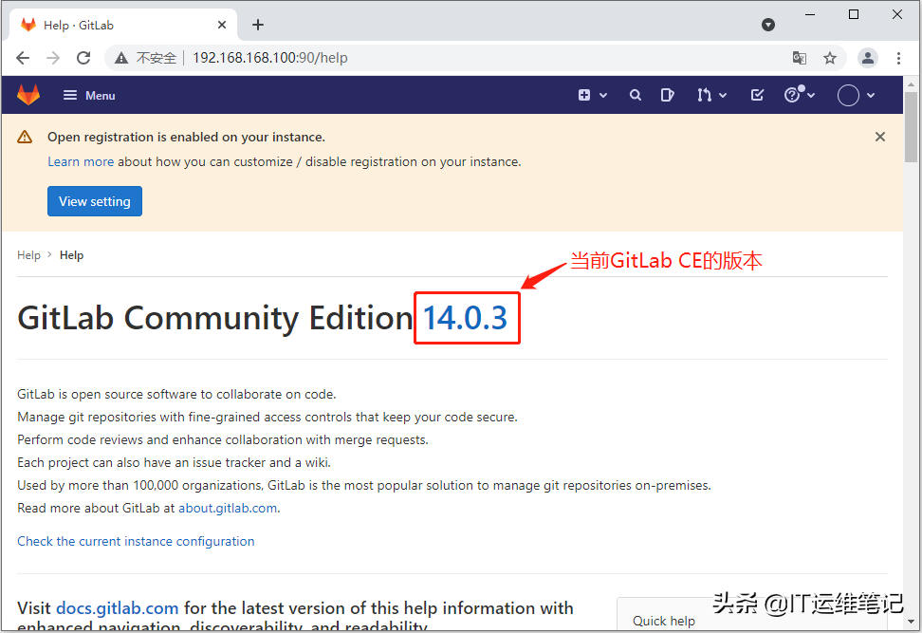Click the browser forward arrow
922x633 pixels.
53,58
